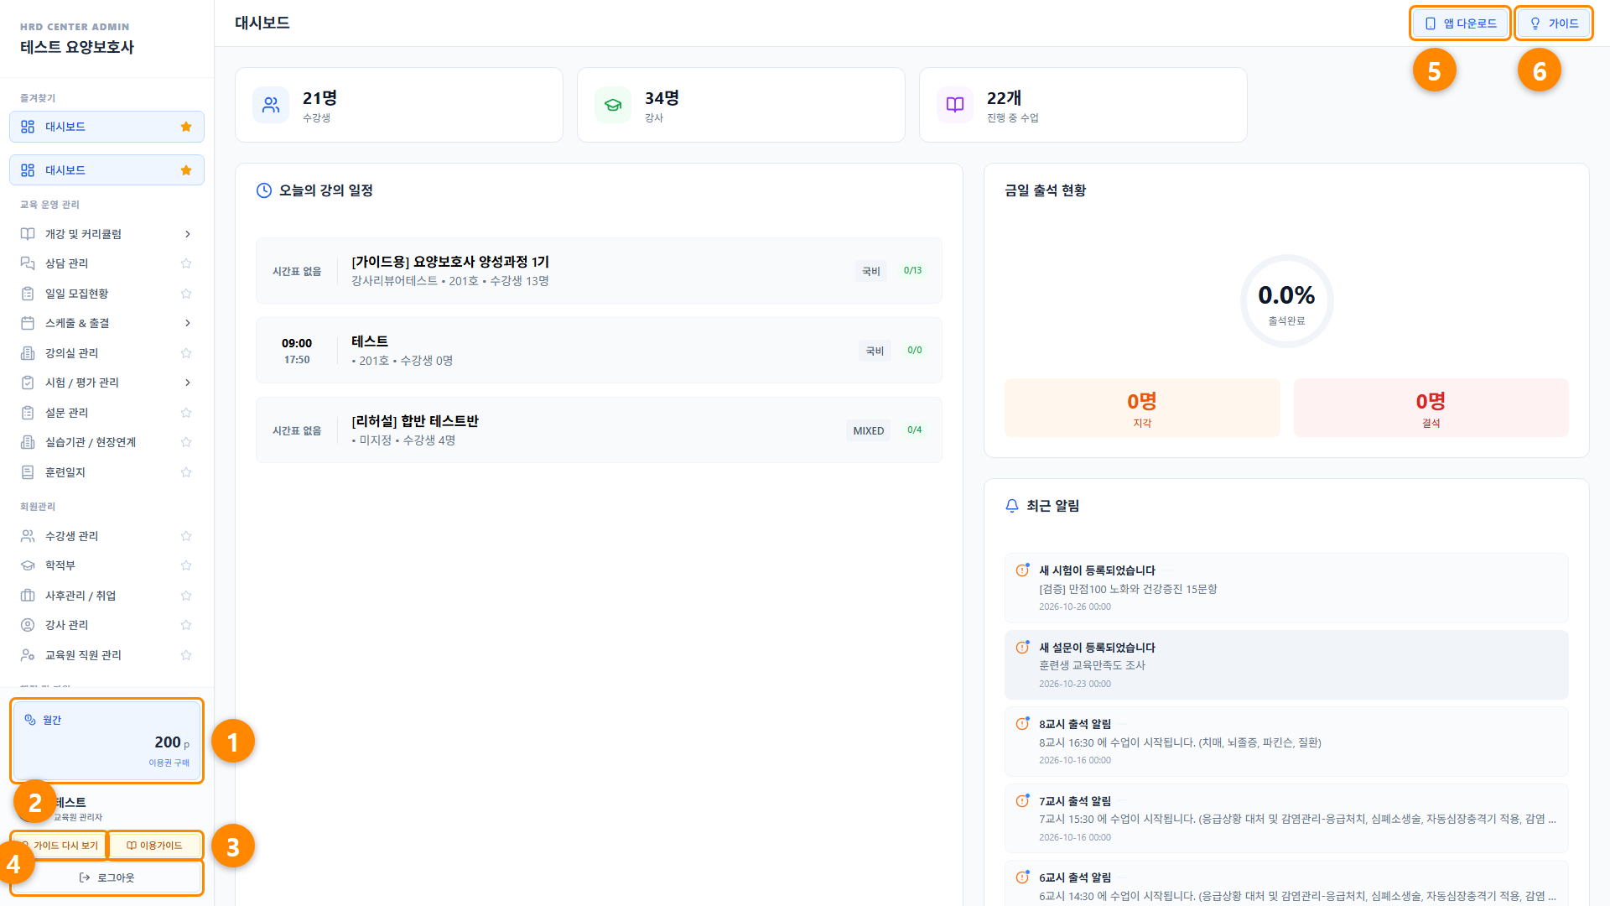Click the grid icon of 대시보드 under 즐겨찾기
Screen dimensions: 1610x906
click(x=28, y=127)
